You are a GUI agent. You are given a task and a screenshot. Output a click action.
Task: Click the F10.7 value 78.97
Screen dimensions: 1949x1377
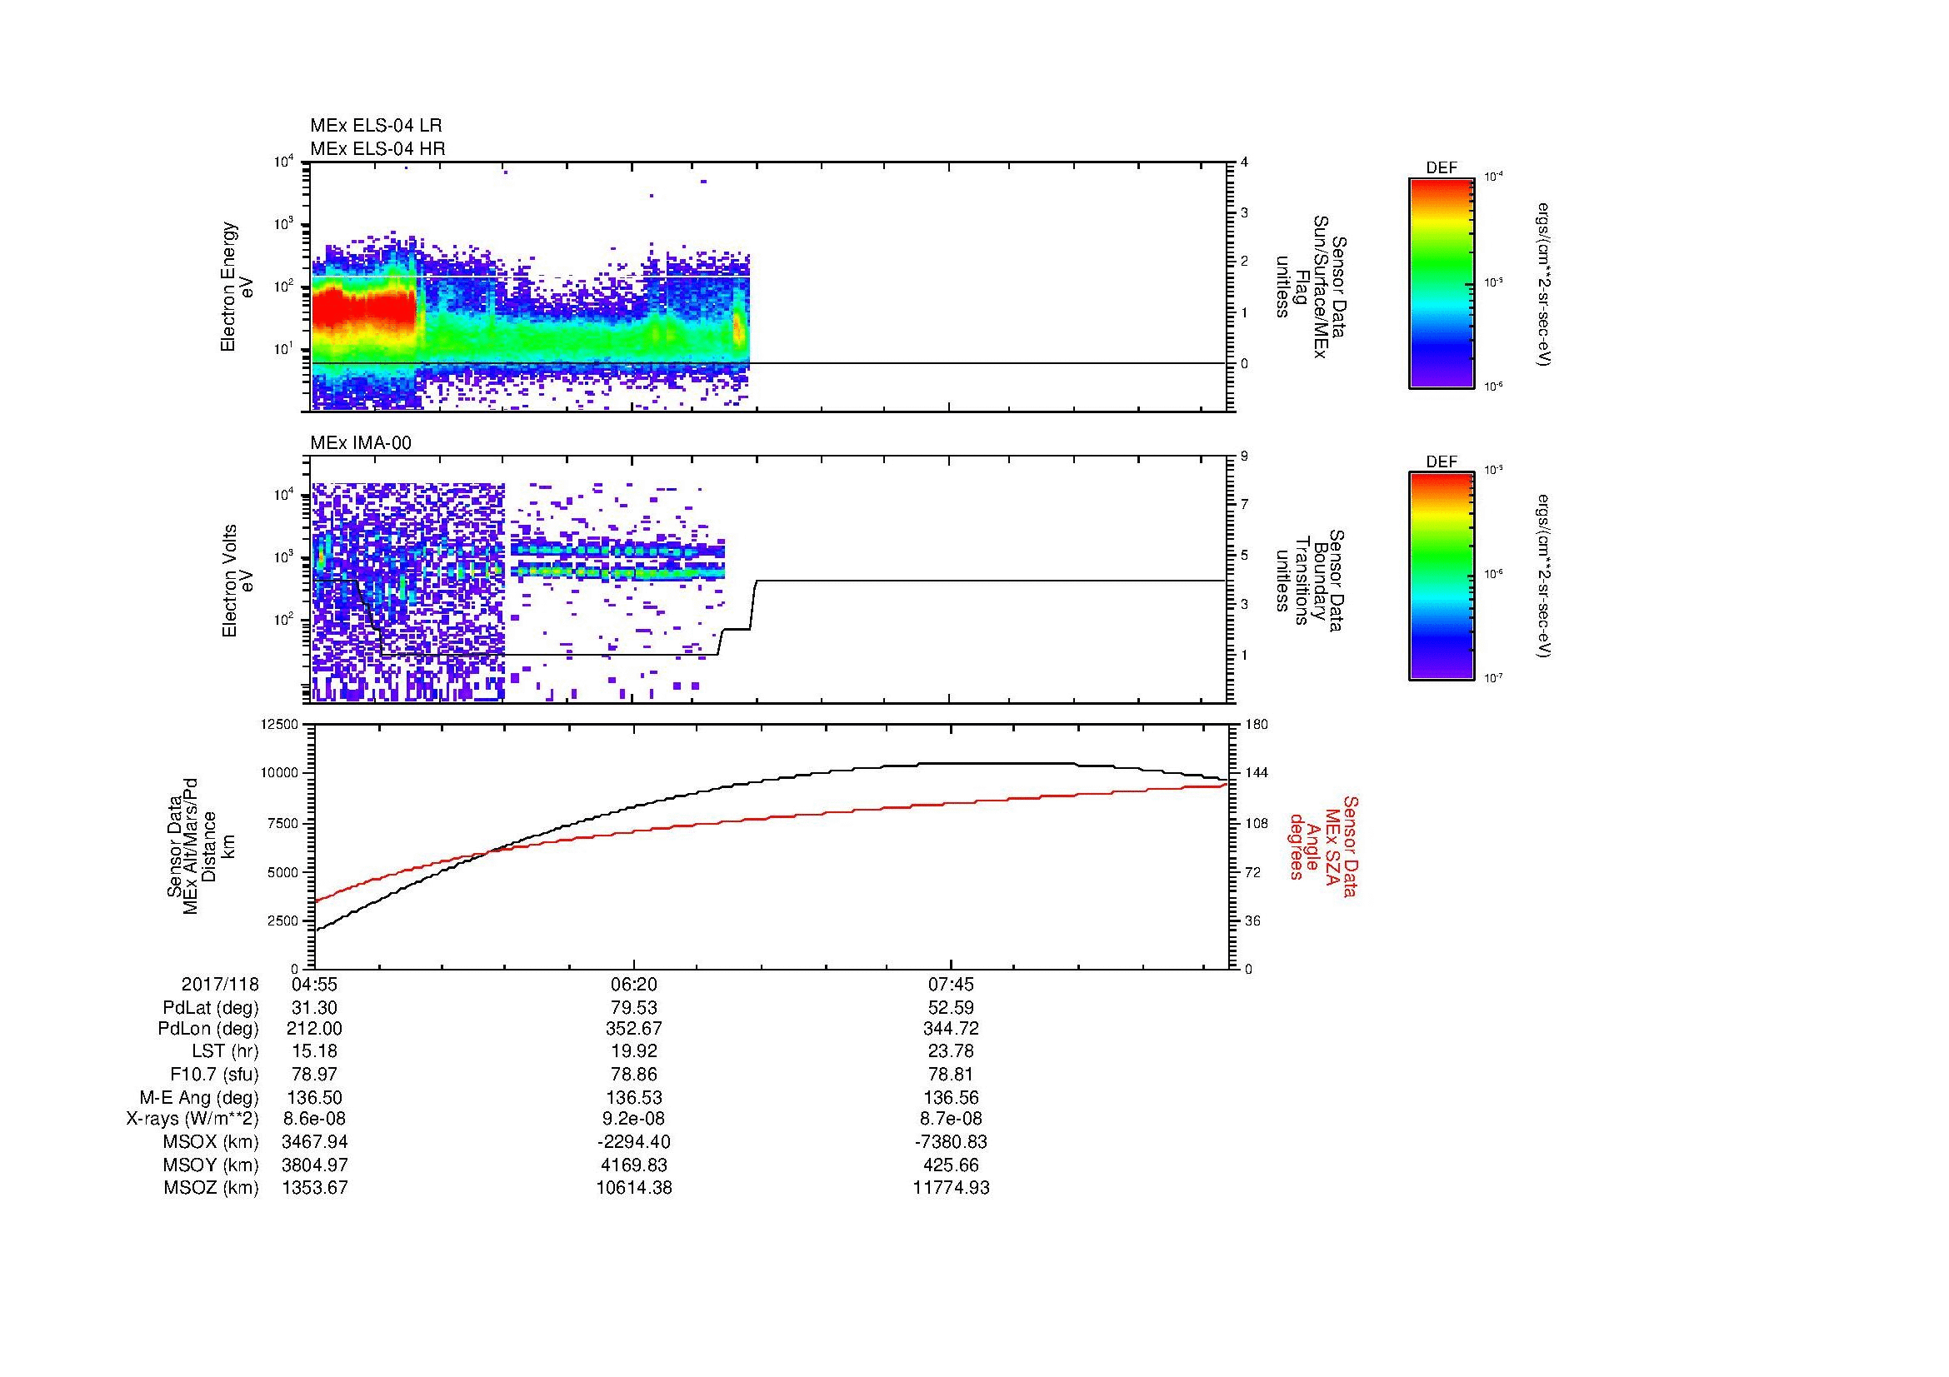(314, 1074)
